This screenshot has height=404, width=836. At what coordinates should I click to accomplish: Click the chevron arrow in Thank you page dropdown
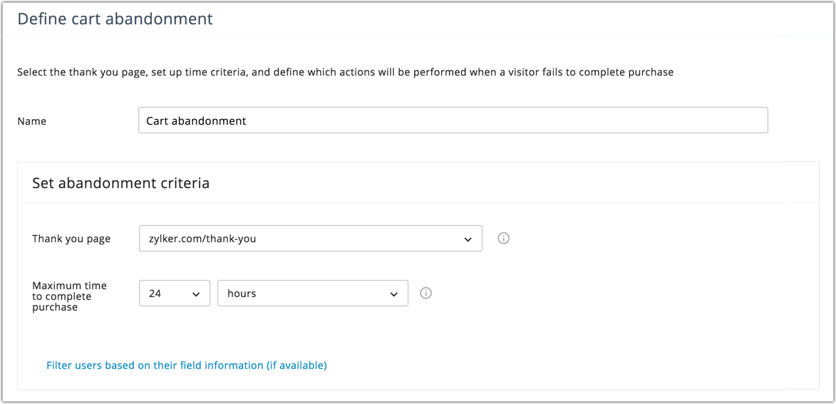[468, 239]
